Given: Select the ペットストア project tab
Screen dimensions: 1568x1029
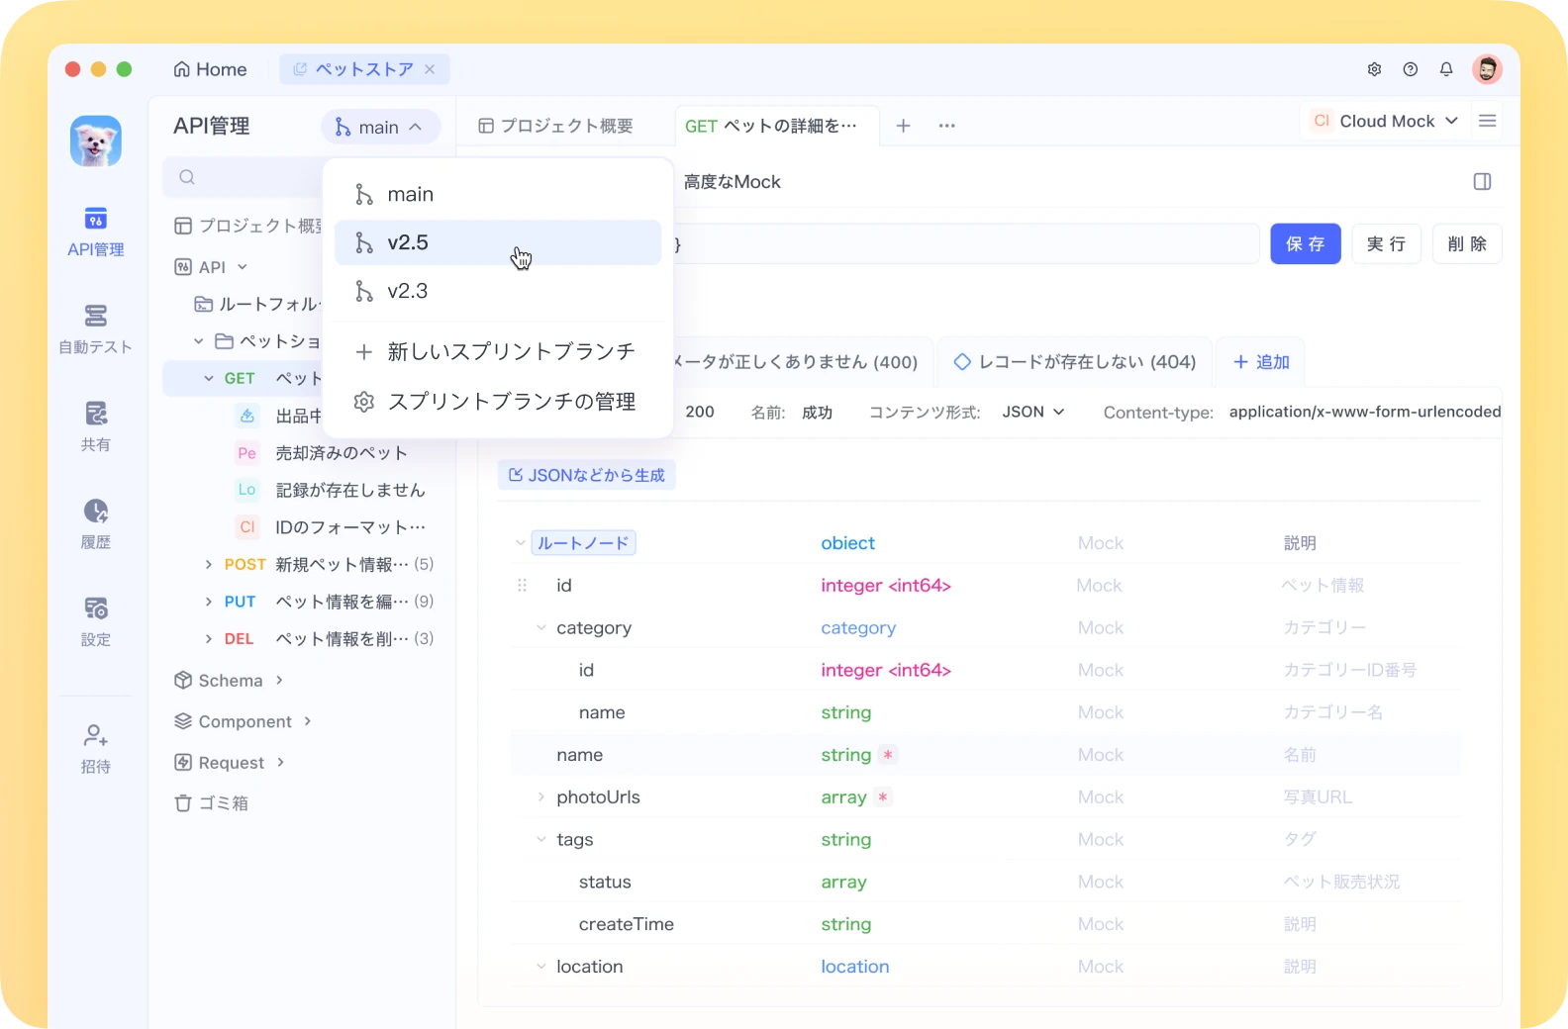Looking at the screenshot, I should (x=363, y=69).
